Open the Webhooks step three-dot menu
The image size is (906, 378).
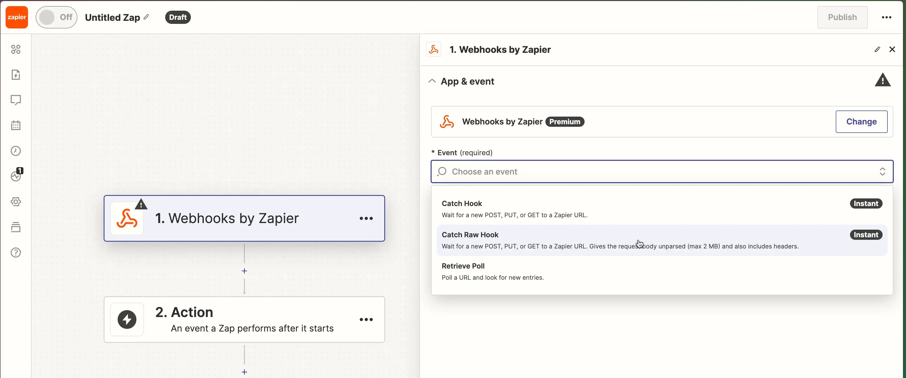tap(366, 218)
